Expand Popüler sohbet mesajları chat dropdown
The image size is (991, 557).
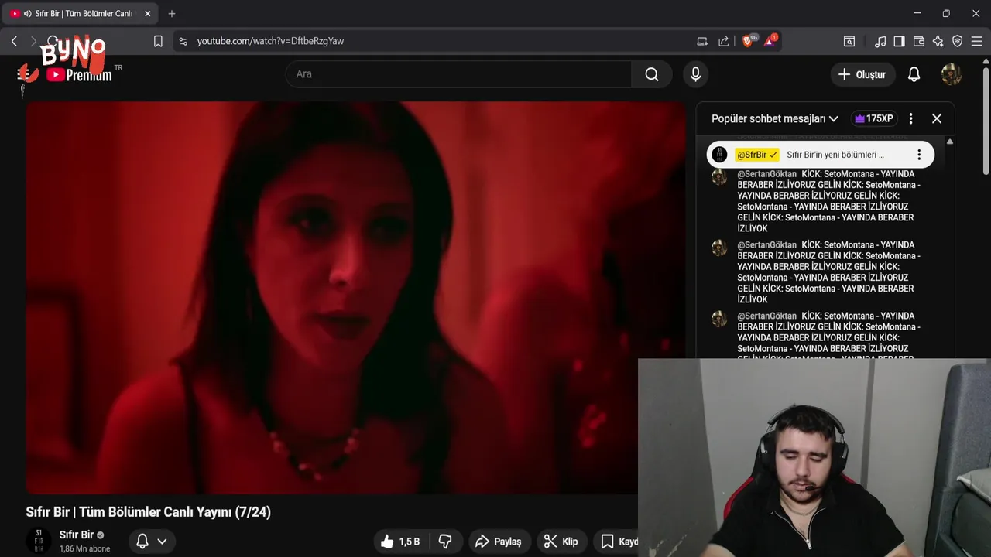pyautogui.click(x=775, y=118)
